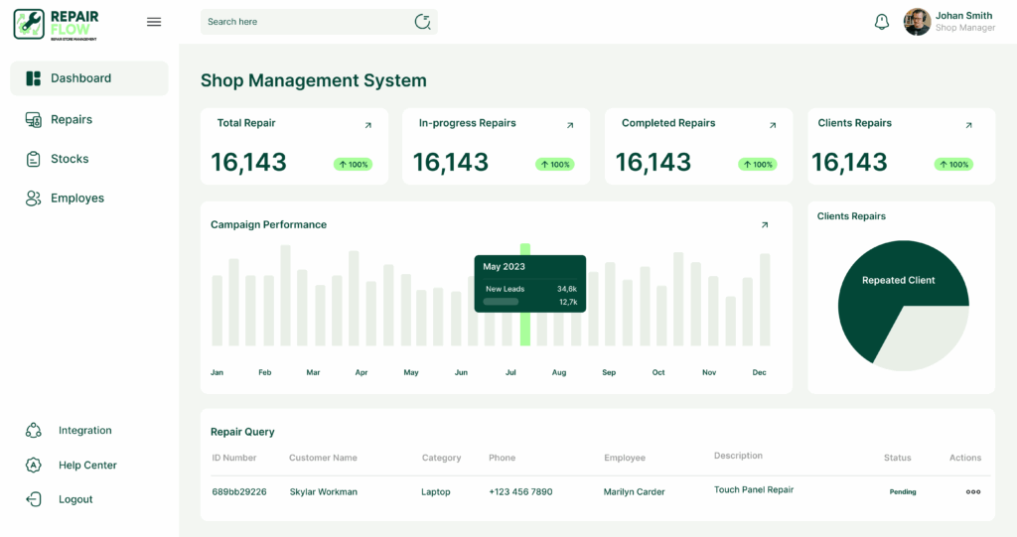Viewport: 1017px width, 537px height.
Task: Go to Repairs in sidebar
Action: pos(72,120)
